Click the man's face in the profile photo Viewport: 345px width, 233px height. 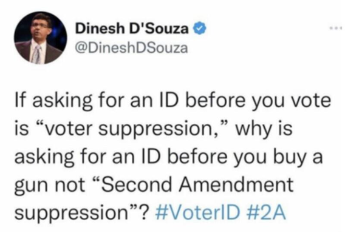click(x=41, y=27)
